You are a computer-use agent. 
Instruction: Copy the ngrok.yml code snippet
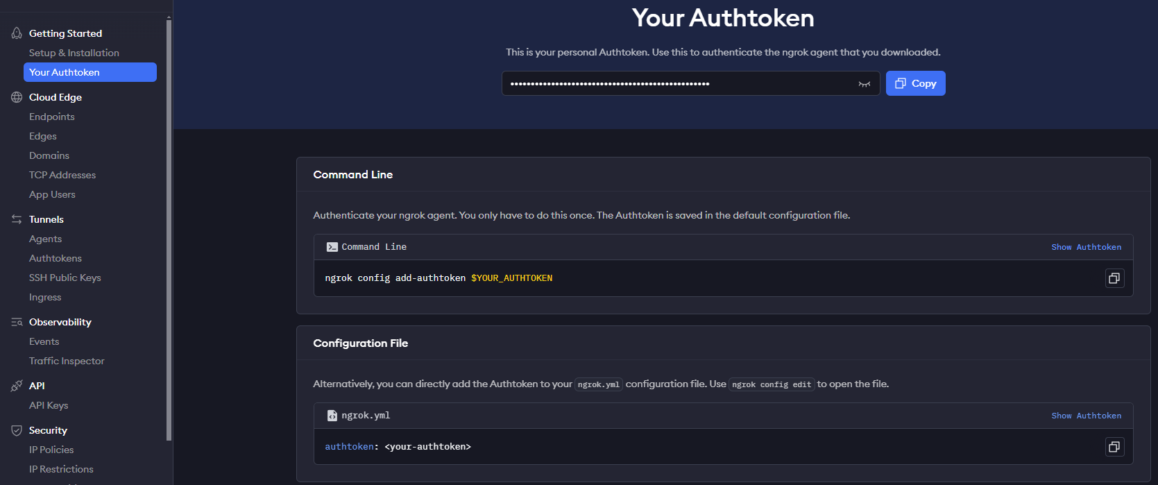pyautogui.click(x=1114, y=447)
